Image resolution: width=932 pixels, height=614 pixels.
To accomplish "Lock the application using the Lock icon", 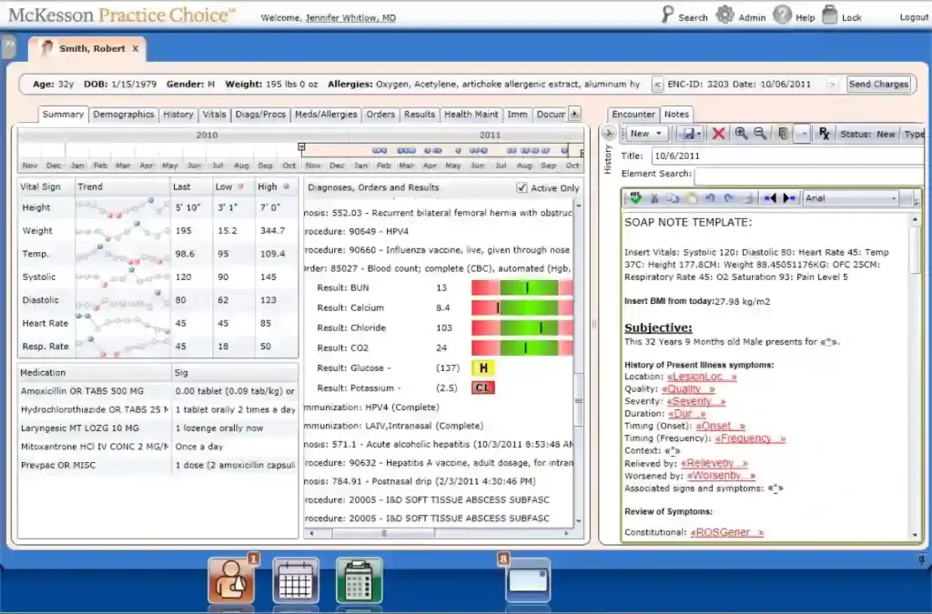I will point(830,15).
